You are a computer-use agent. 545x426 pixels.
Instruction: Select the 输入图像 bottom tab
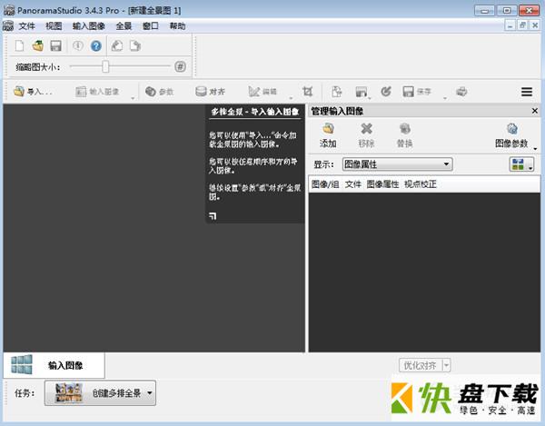[x=54, y=365]
